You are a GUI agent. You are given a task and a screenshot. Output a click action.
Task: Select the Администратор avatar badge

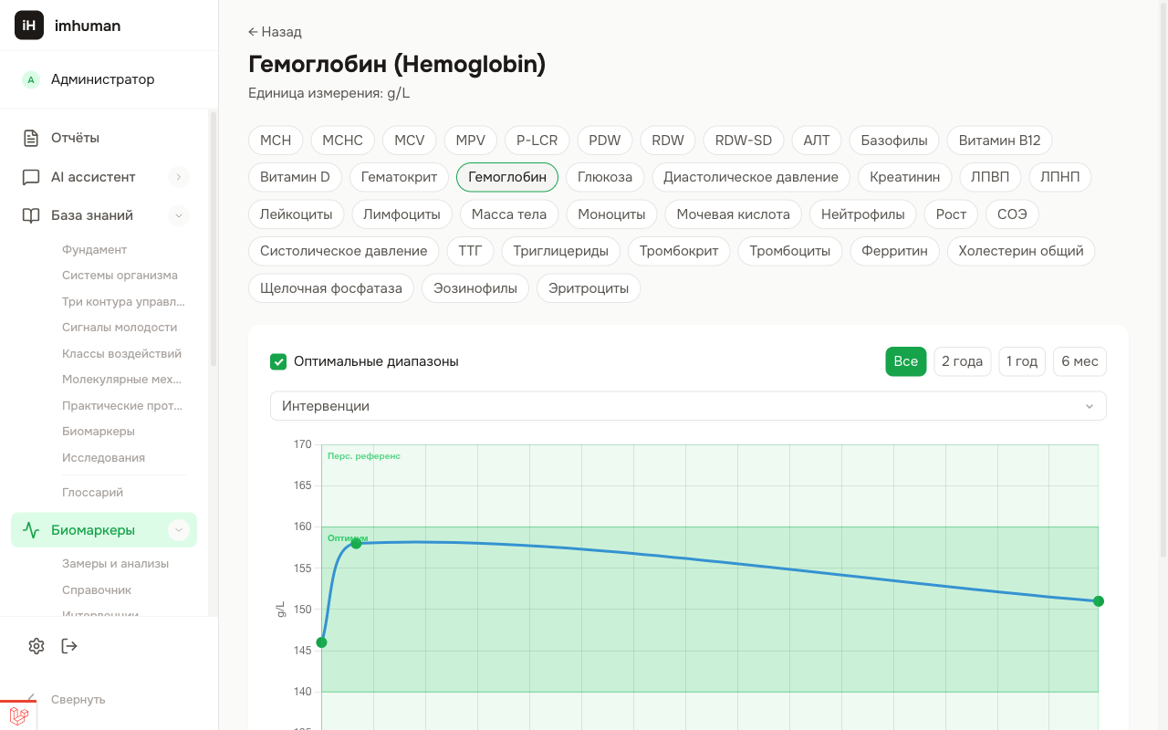(x=30, y=80)
